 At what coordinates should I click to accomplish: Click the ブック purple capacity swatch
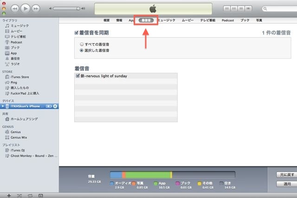point(177,183)
